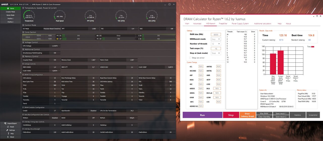Collapse Temperature, Speed, Power & Current section

pyautogui.click(x=23, y=8)
